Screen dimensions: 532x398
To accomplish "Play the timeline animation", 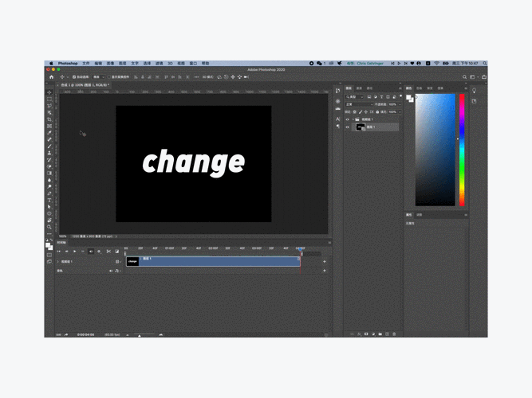I will 74,252.
